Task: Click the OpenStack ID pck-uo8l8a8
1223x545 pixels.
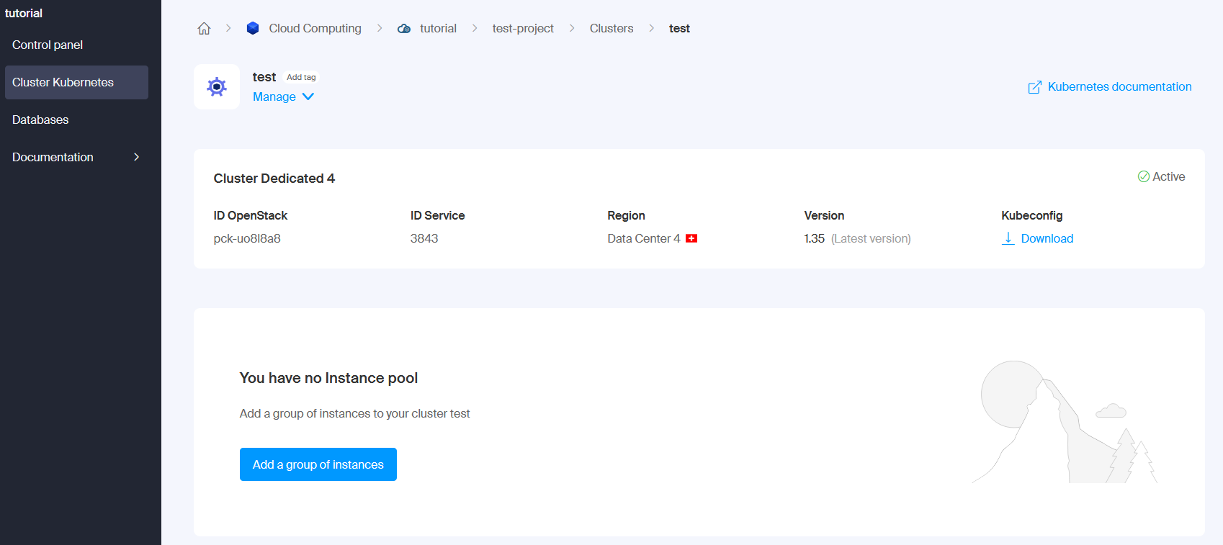Action: click(247, 238)
